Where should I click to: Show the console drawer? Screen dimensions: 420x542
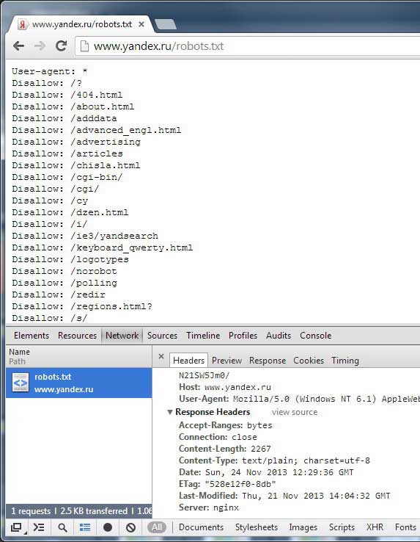[x=39, y=527]
